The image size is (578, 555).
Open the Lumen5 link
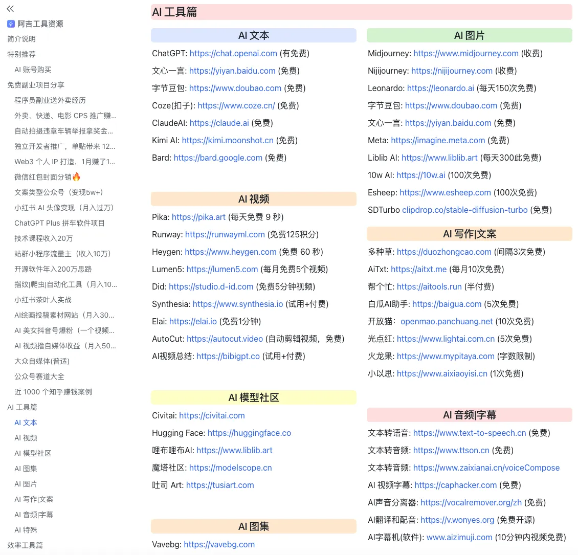click(223, 270)
